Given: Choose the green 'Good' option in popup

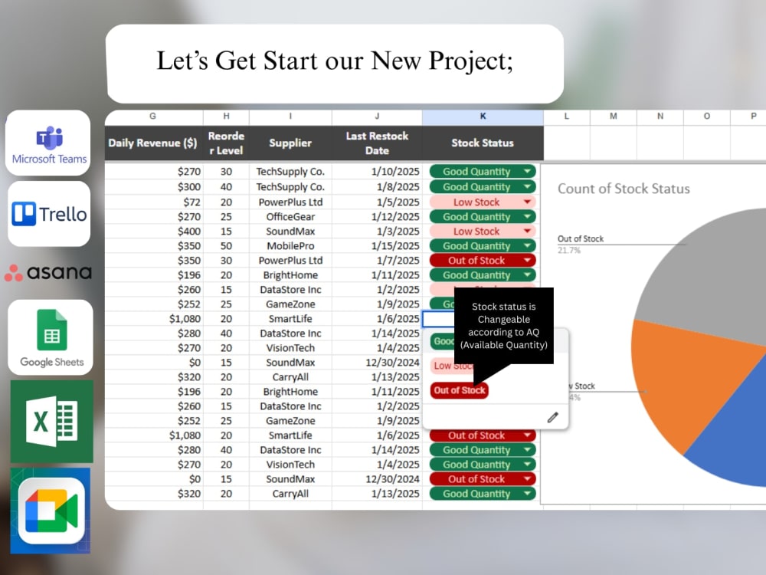Looking at the screenshot, I should (x=443, y=341).
